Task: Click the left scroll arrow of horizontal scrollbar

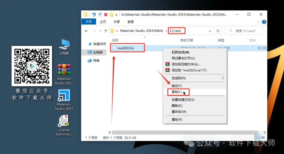Action: coord(110,132)
